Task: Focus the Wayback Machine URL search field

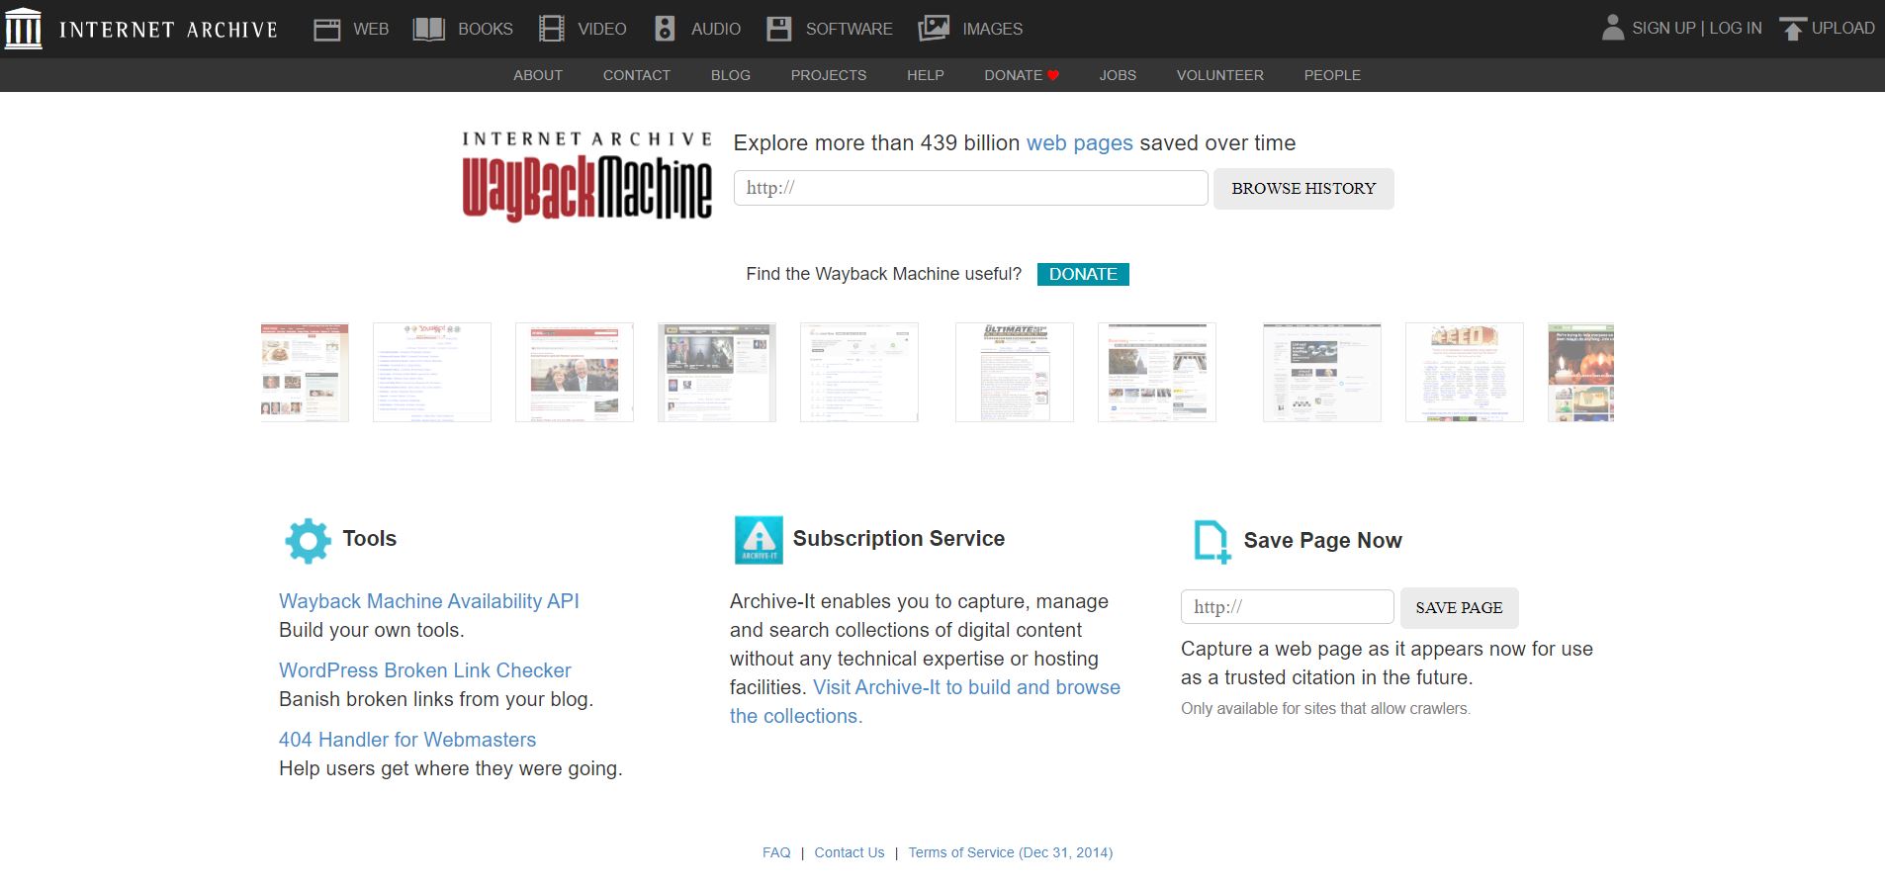Action: coord(971,188)
